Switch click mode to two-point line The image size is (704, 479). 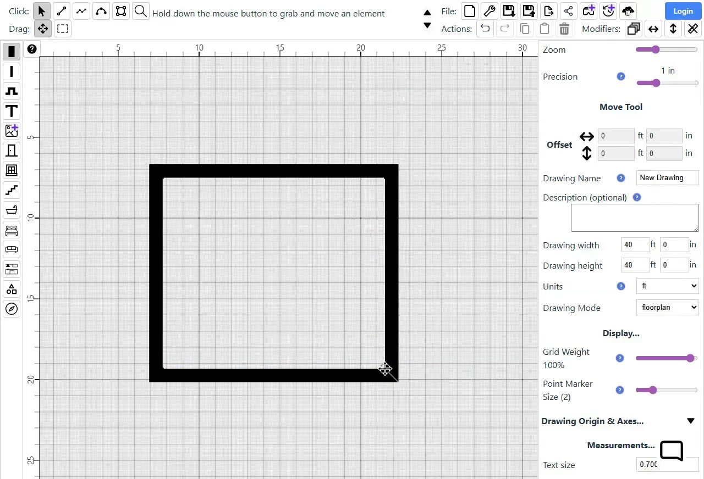[62, 11]
